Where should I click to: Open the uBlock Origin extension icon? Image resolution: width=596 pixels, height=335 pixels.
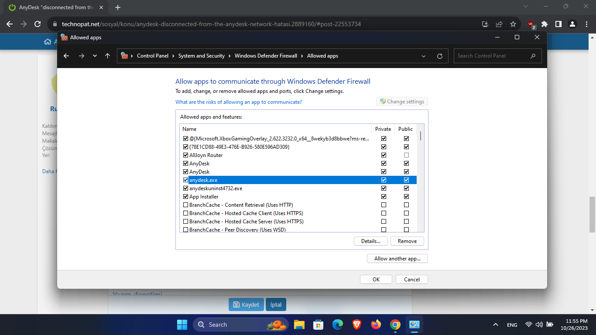(531, 24)
